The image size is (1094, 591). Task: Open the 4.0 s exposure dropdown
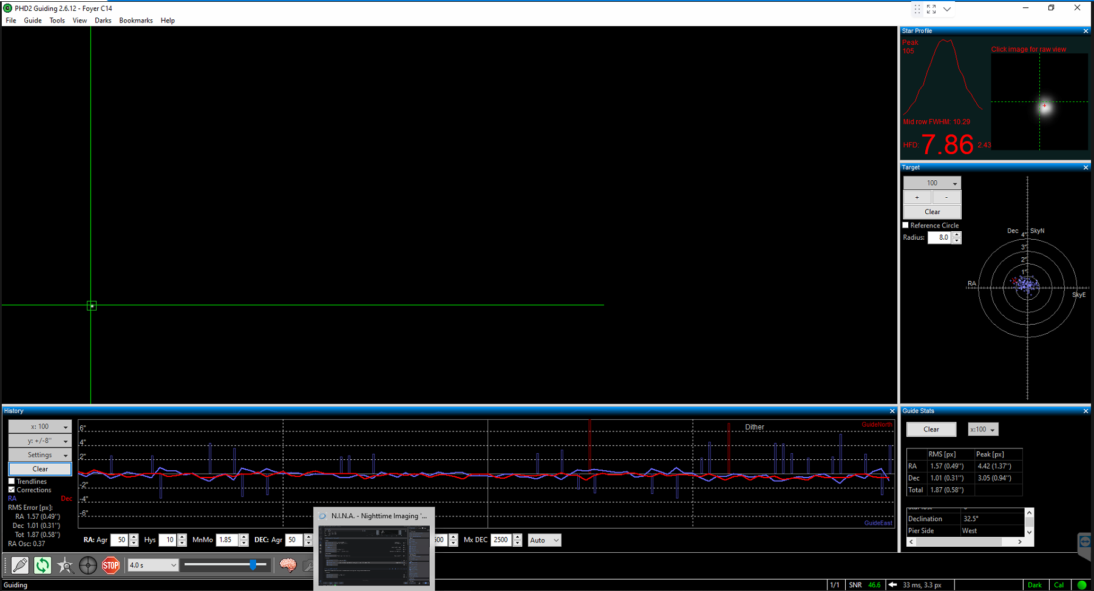point(153,565)
